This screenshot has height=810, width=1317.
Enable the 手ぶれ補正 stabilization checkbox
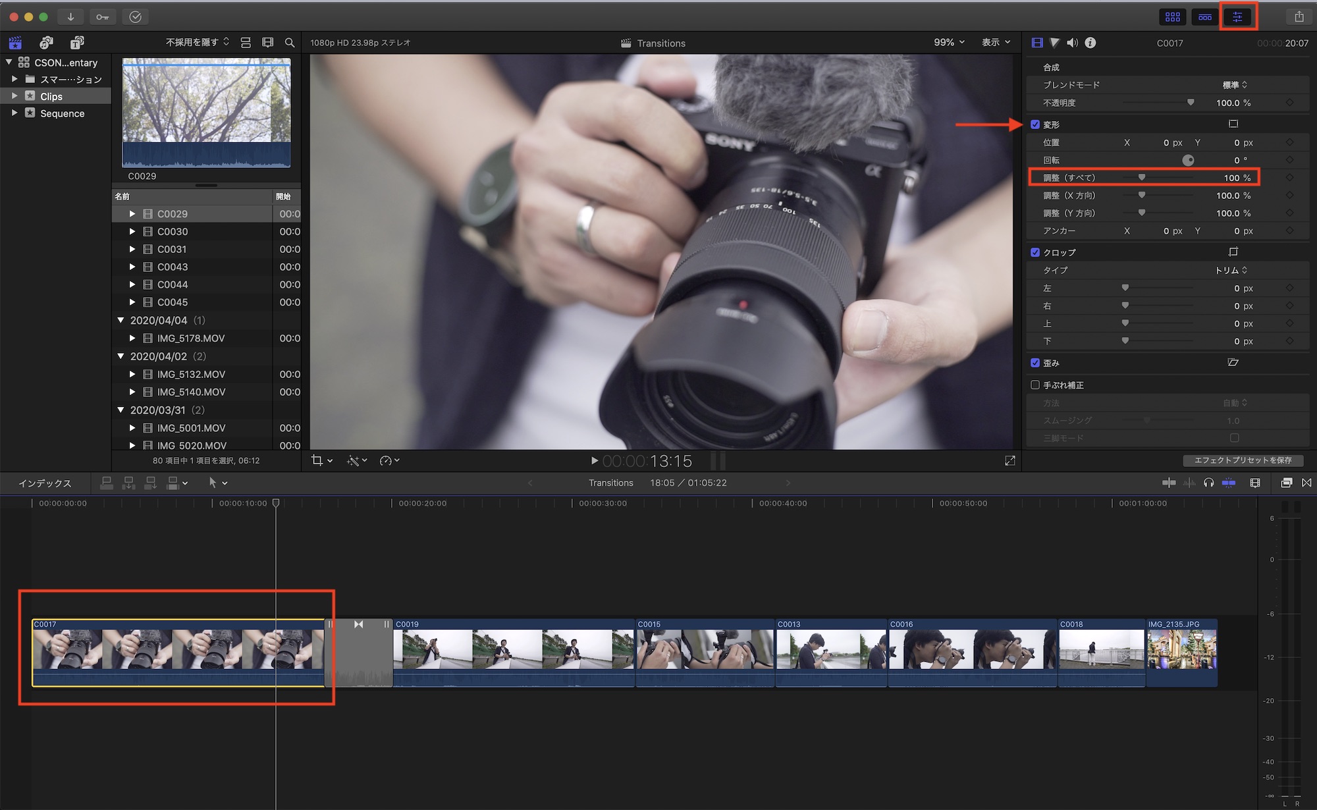pyautogui.click(x=1035, y=385)
